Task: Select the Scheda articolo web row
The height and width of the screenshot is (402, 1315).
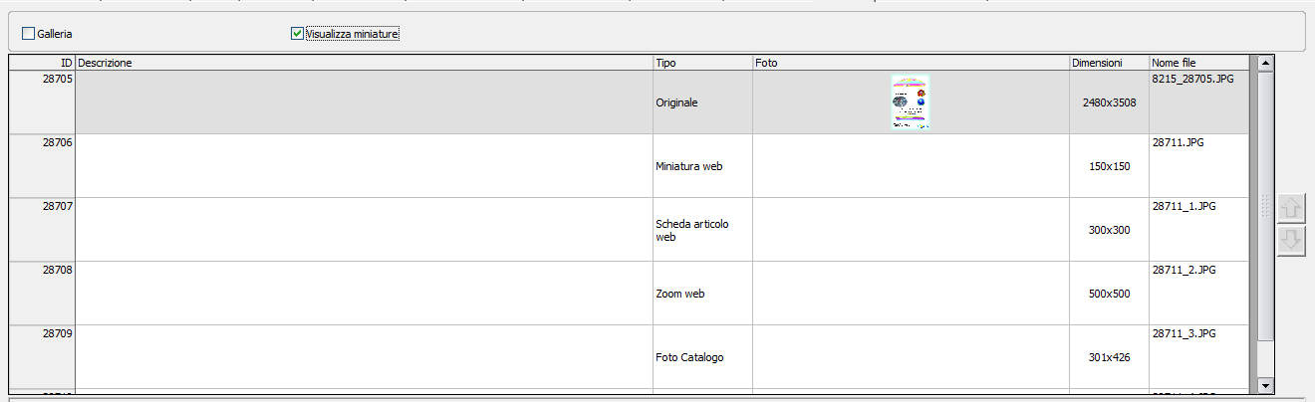Action: click(x=628, y=230)
